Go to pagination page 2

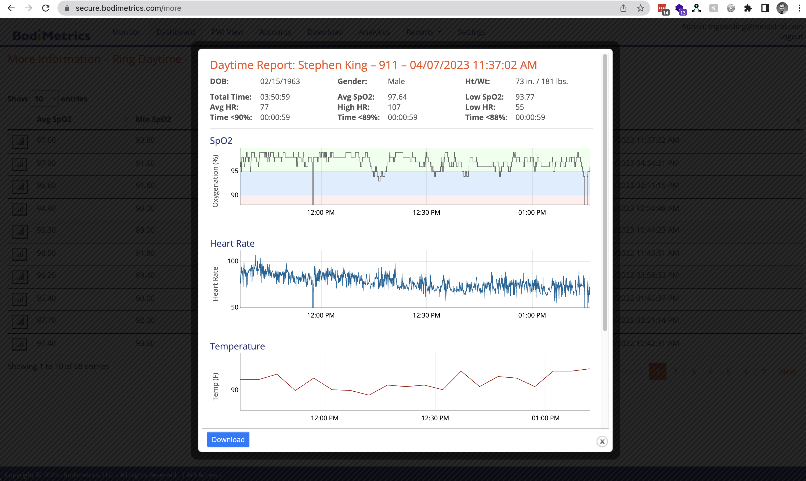tap(676, 371)
